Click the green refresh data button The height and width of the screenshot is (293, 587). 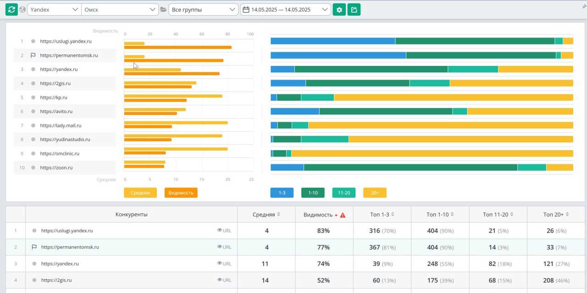click(11, 10)
